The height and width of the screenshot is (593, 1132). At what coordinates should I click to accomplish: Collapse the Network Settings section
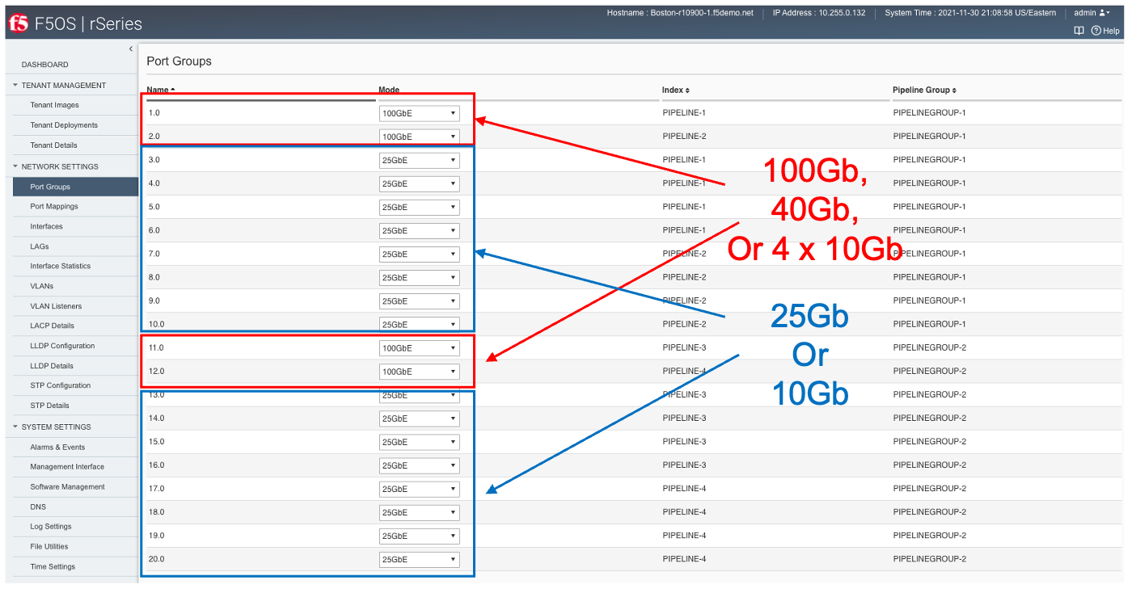[60, 166]
